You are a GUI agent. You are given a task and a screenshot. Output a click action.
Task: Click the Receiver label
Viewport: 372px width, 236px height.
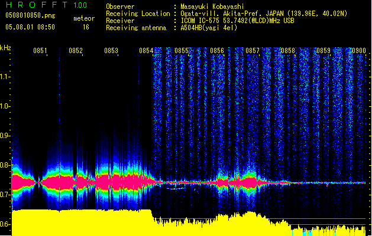120,21
